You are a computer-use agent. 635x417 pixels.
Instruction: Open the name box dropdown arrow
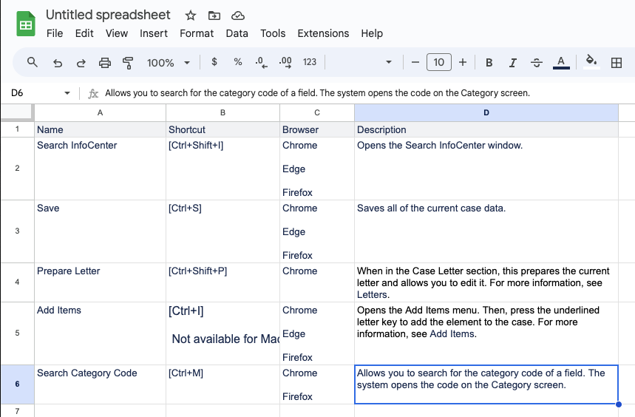tap(67, 93)
